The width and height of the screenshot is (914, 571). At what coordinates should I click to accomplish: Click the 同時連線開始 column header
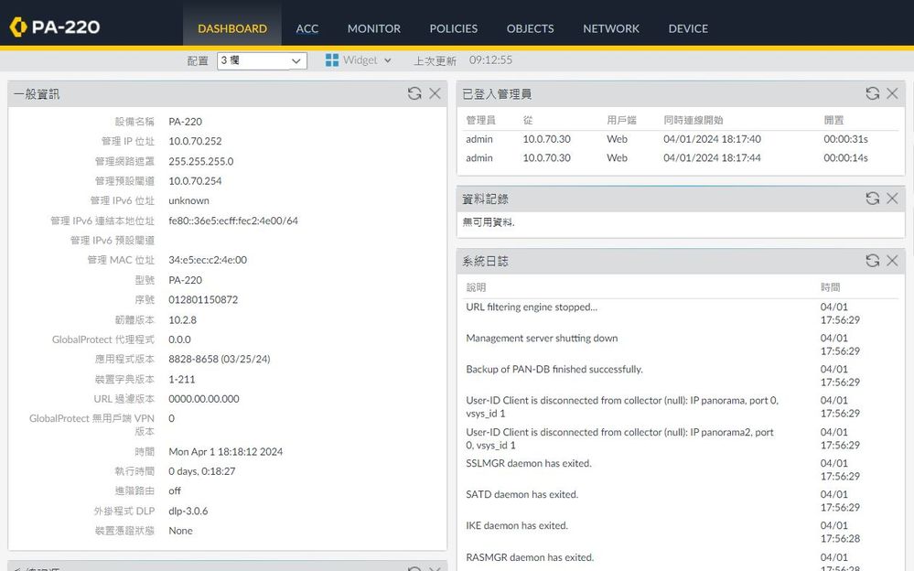(x=694, y=120)
